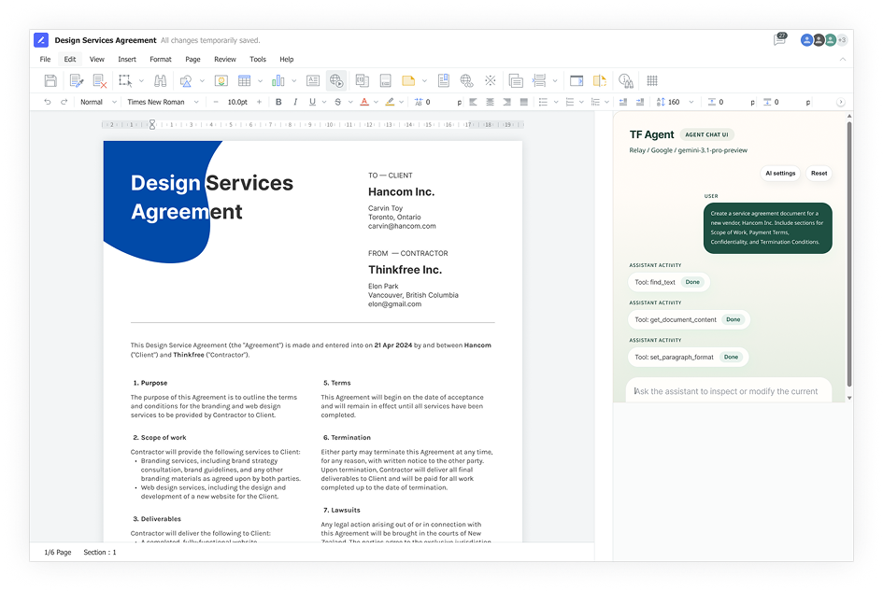Viewport: 883px width, 591px height.
Task: Click the insert picture icon
Action: 221,80
